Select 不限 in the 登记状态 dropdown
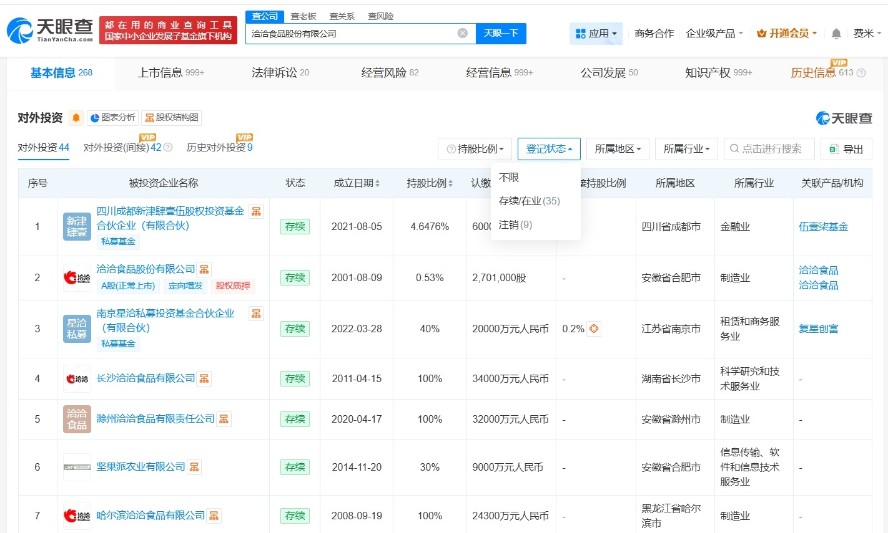This screenshot has height=533, width=888. coord(508,177)
